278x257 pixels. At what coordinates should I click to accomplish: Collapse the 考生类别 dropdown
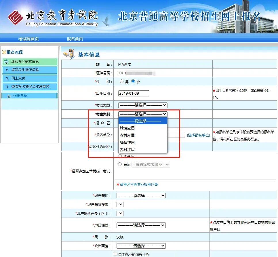(x=143, y=114)
